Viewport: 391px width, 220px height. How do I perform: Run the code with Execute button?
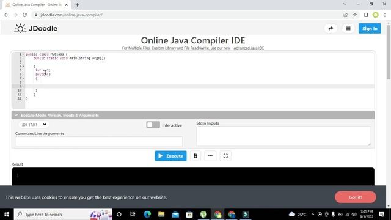(170, 156)
